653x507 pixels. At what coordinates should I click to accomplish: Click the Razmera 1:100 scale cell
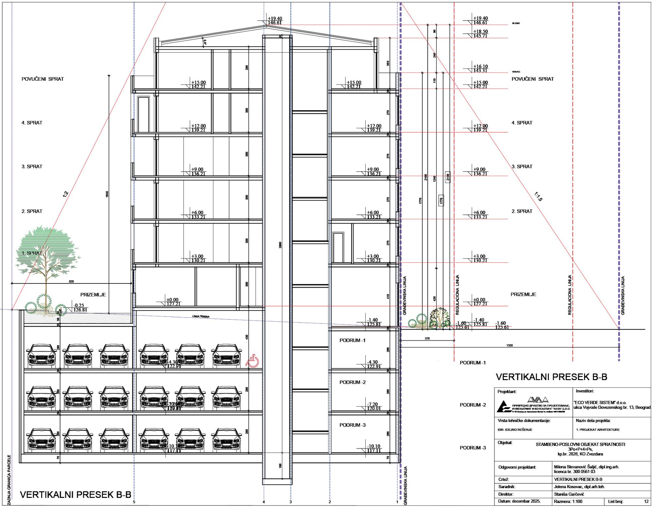[568, 501]
